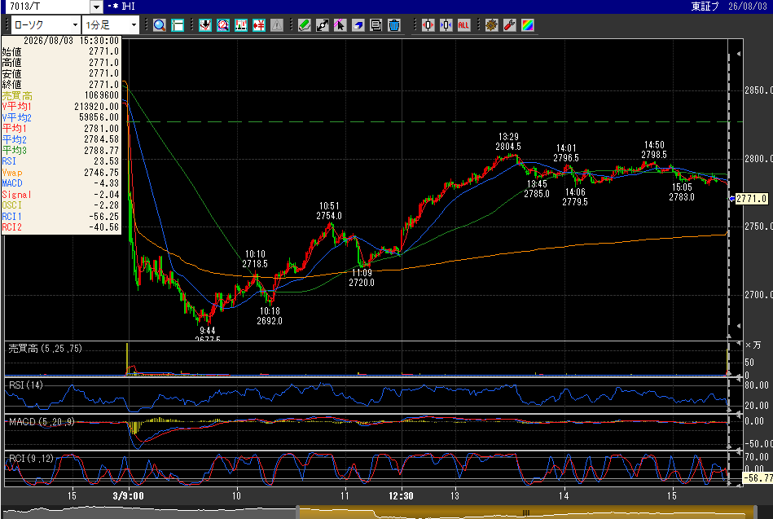This screenshot has height=519, width=773.
Task: Click the 終値 row in info panel
Action: [x=60, y=85]
